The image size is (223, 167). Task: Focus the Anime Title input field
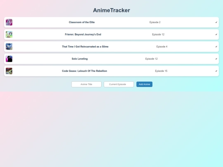(86, 84)
